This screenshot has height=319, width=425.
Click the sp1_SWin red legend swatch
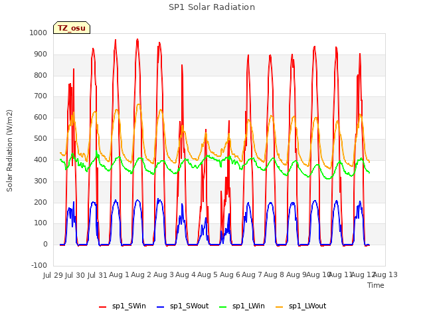[103, 307]
